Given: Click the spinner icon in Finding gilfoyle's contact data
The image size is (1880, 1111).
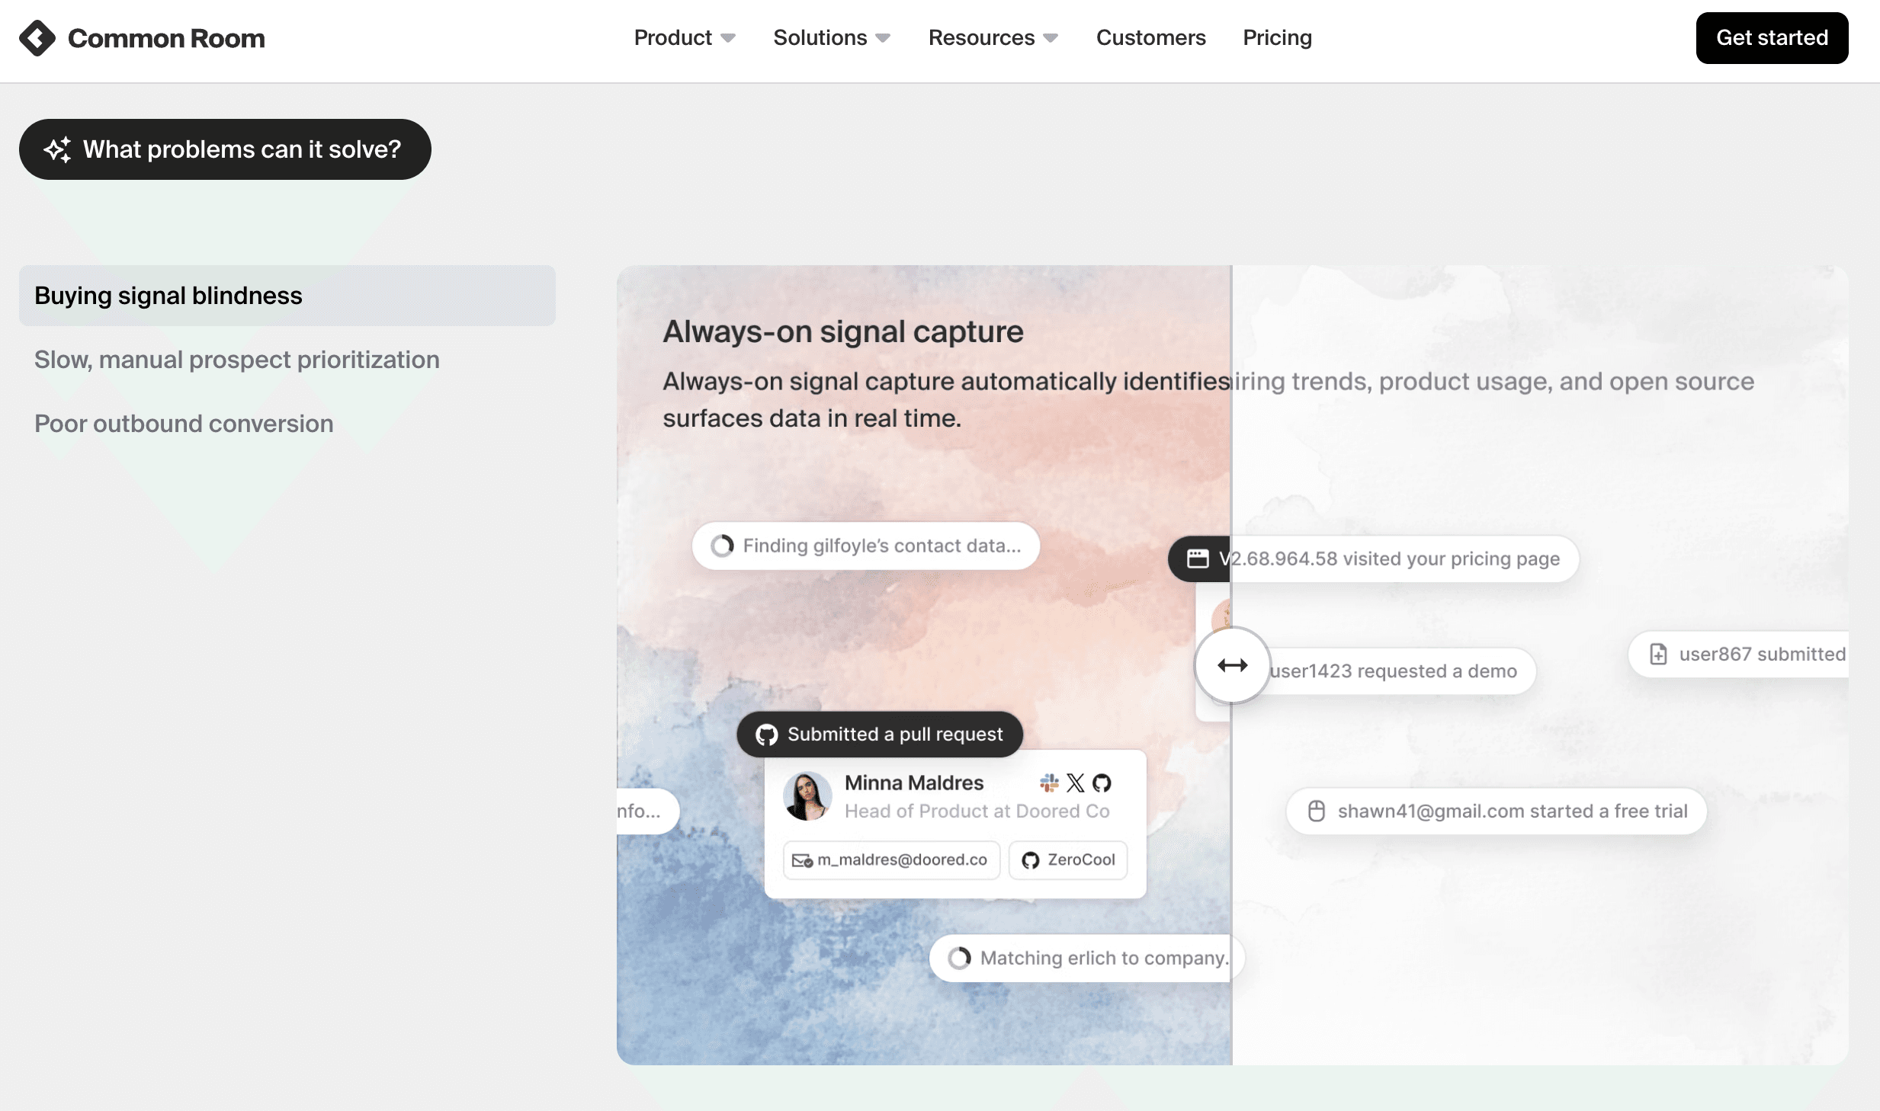Looking at the screenshot, I should (722, 546).
